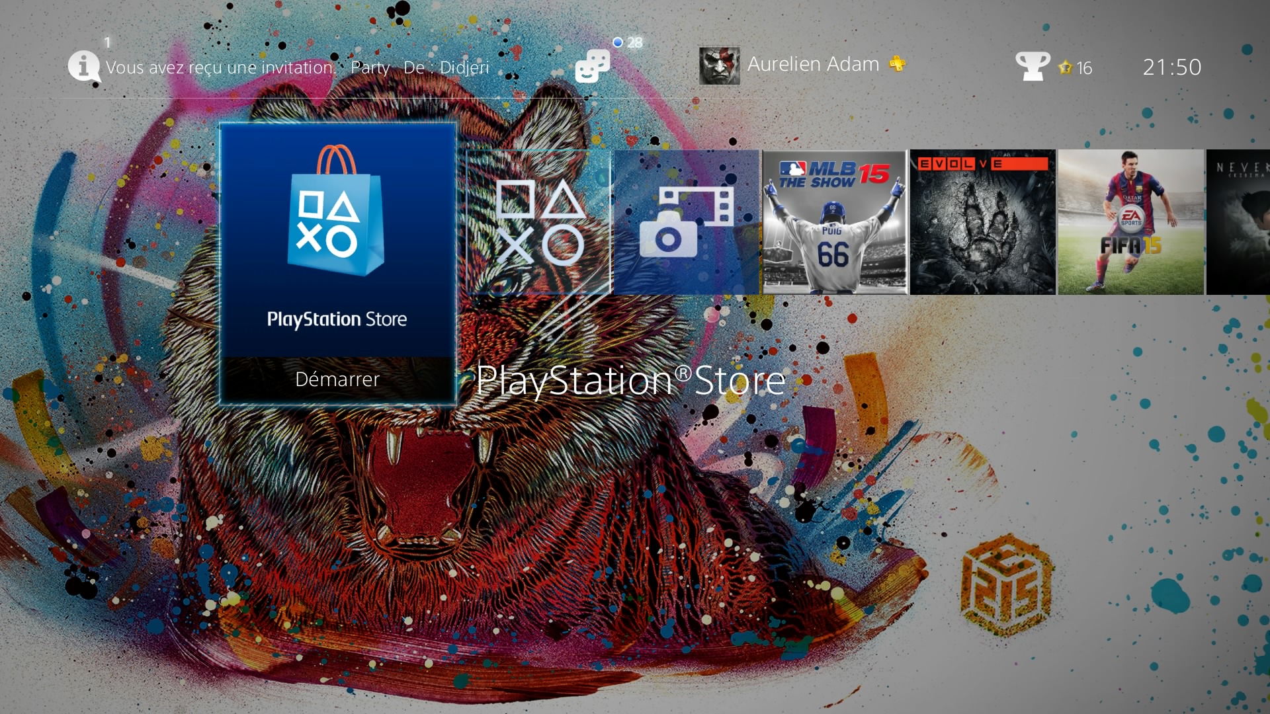Click the PlayStation Plus yellow badge
This screenshot has width=1270, height=714.
point(898,64)
